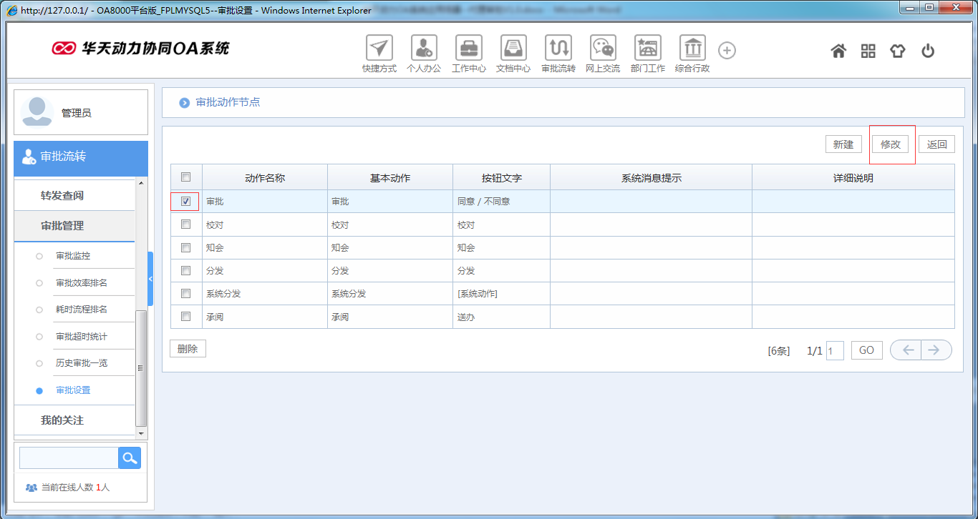Check the 校对 row checkbox
The image size is (978, 519).
pyautogui.click(x=185, y=224)
